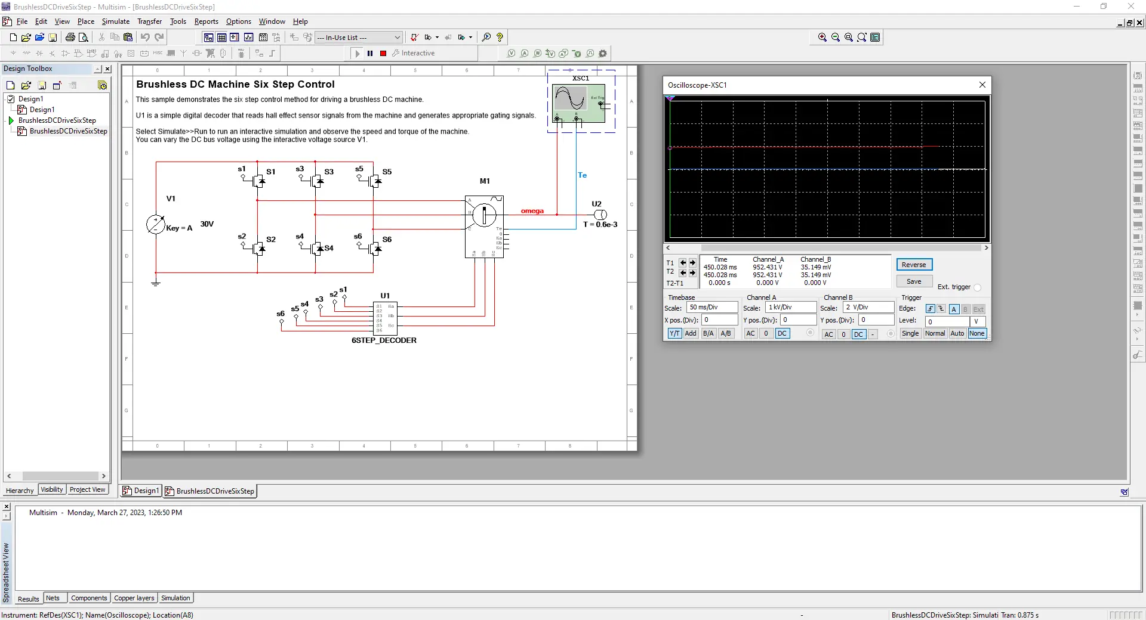1146x620 pixels.
Task: Click the Timebase Scale input field
Action: click(x=712, y=308)
